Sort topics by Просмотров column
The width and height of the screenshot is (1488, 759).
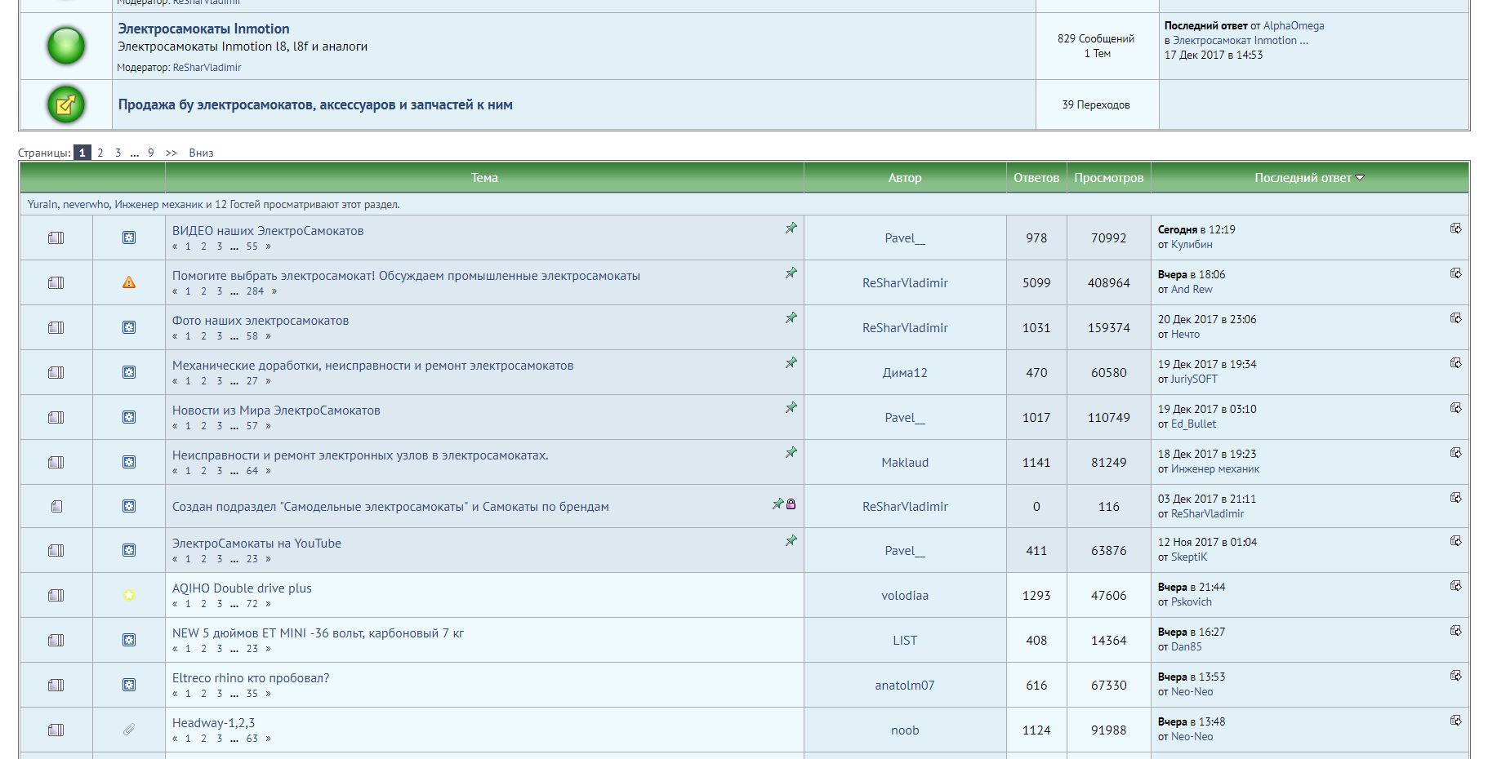[x=1108, y=178]
